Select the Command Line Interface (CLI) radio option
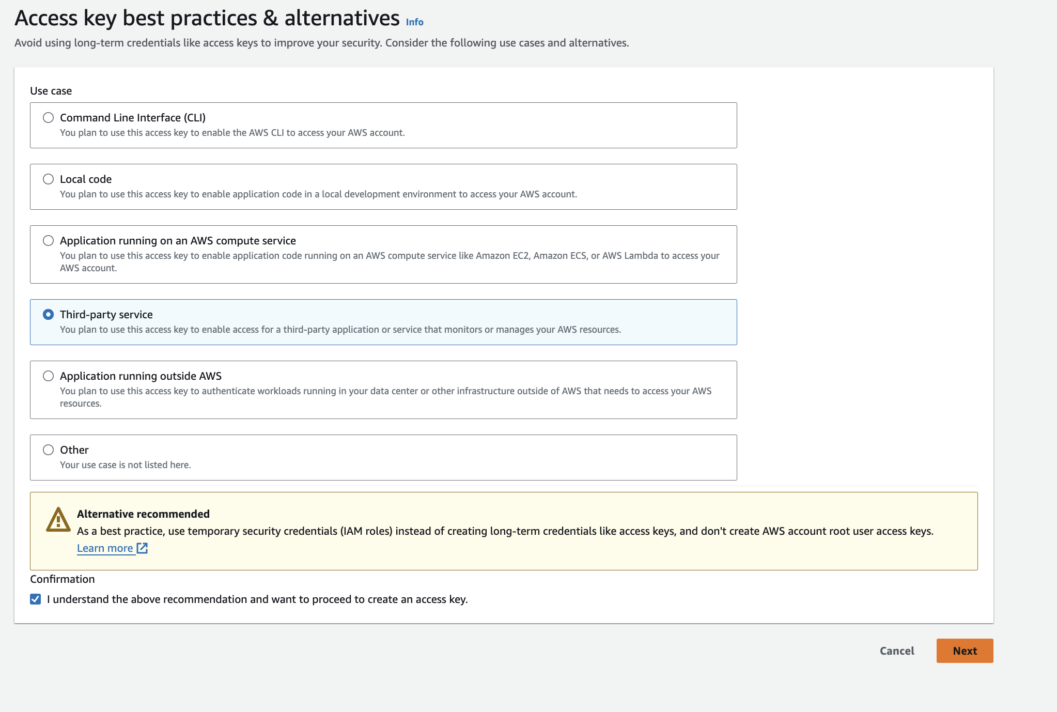This screenshot has width=1057, height=712. (48, 118)
